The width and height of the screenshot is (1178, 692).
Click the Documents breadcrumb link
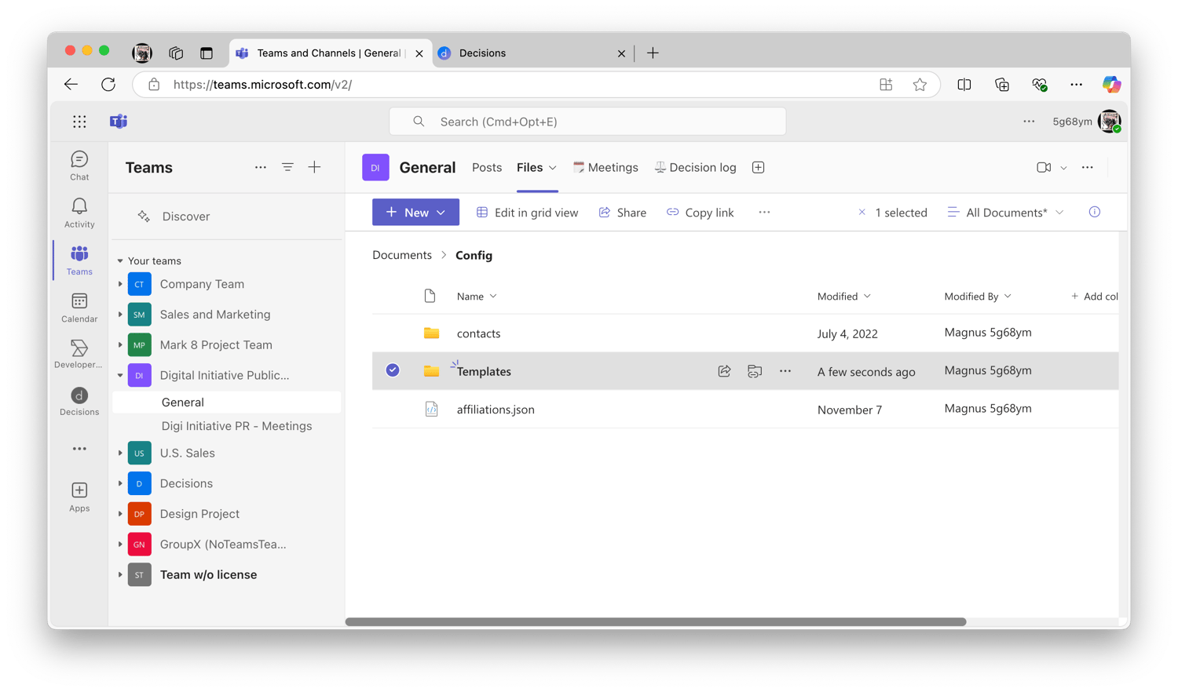point(401,254)
